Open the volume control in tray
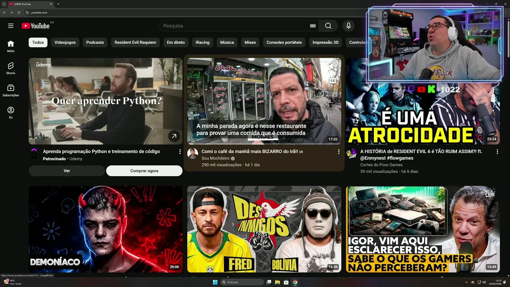The width and height of the screenshot is (510, 287). [484, 282]
